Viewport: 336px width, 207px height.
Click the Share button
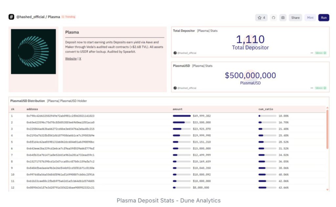[295, 18]
